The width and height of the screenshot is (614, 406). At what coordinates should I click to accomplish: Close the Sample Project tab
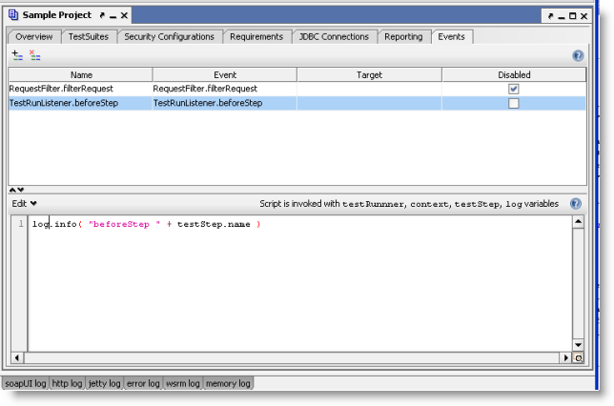124,15
